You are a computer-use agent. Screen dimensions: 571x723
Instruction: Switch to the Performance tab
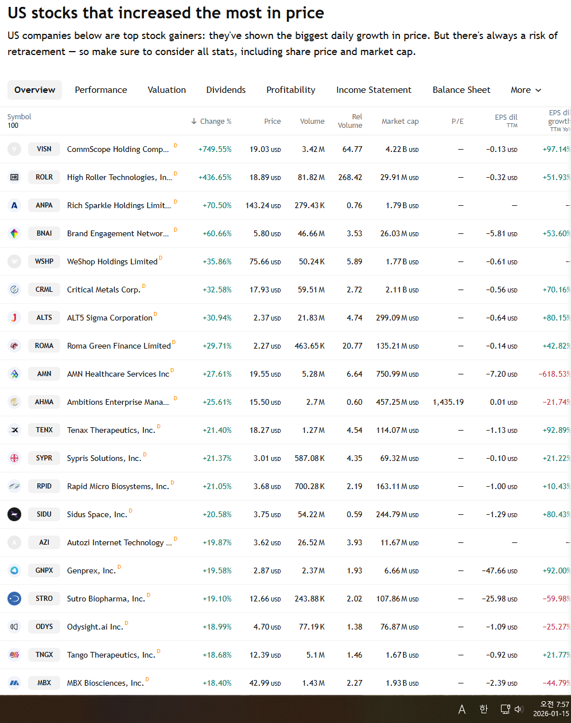point(101,90)
